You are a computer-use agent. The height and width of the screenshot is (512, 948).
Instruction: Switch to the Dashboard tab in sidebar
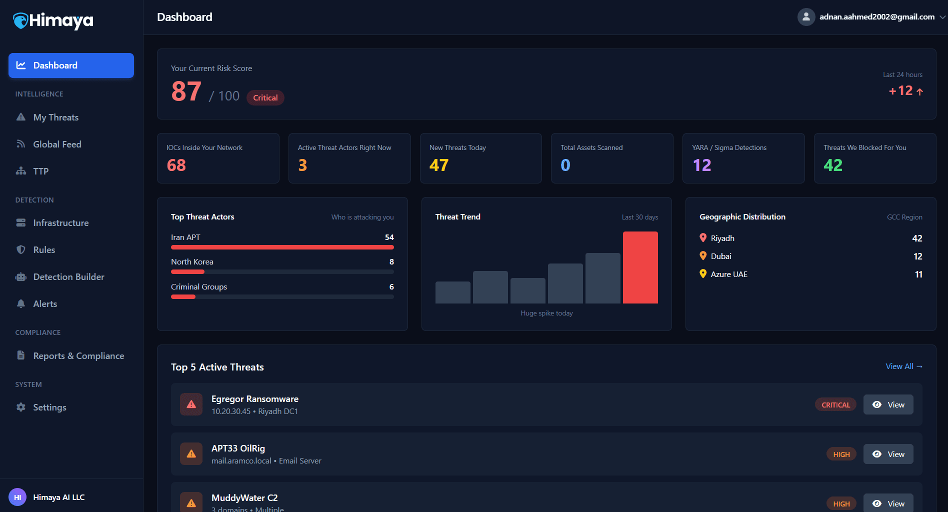(71, 65)
